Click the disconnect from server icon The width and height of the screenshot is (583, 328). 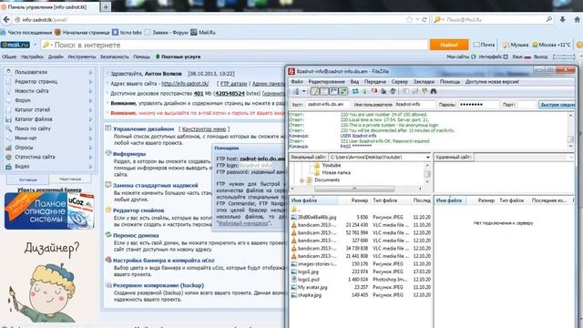[384, 91]
